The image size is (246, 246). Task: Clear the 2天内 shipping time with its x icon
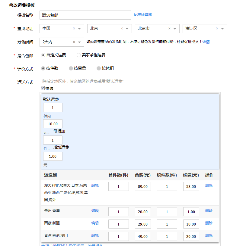pos(74,42)
